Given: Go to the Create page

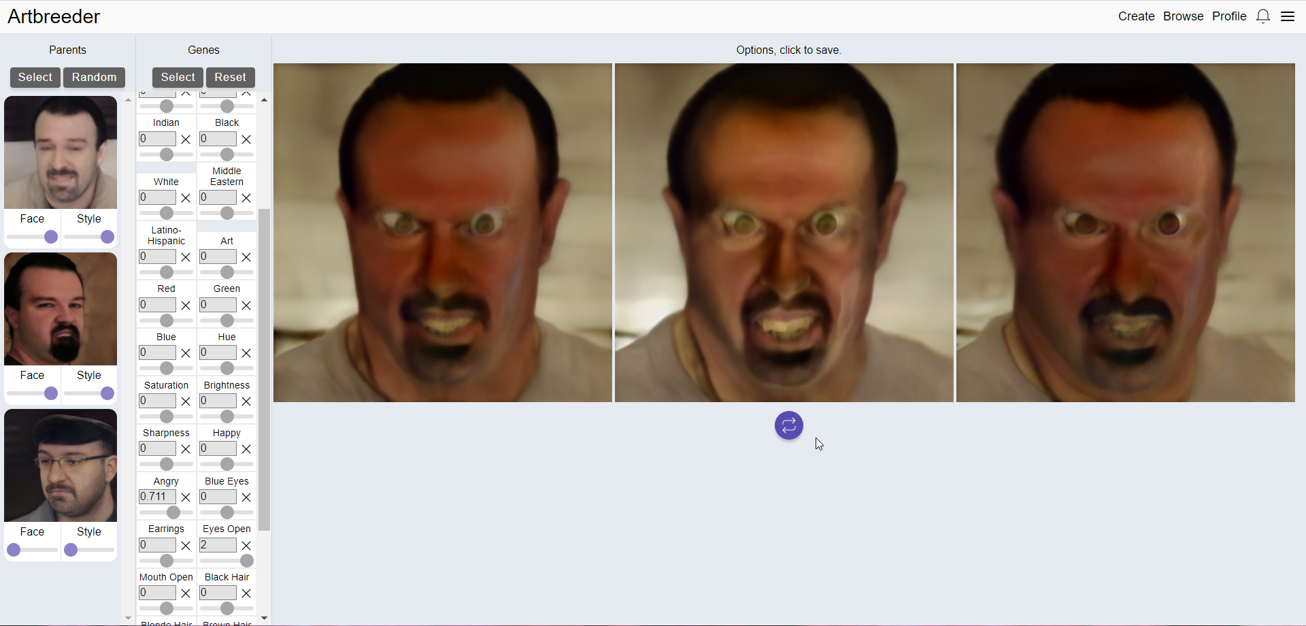Looking at the screenshot, I should click(x=1137, y=16).
